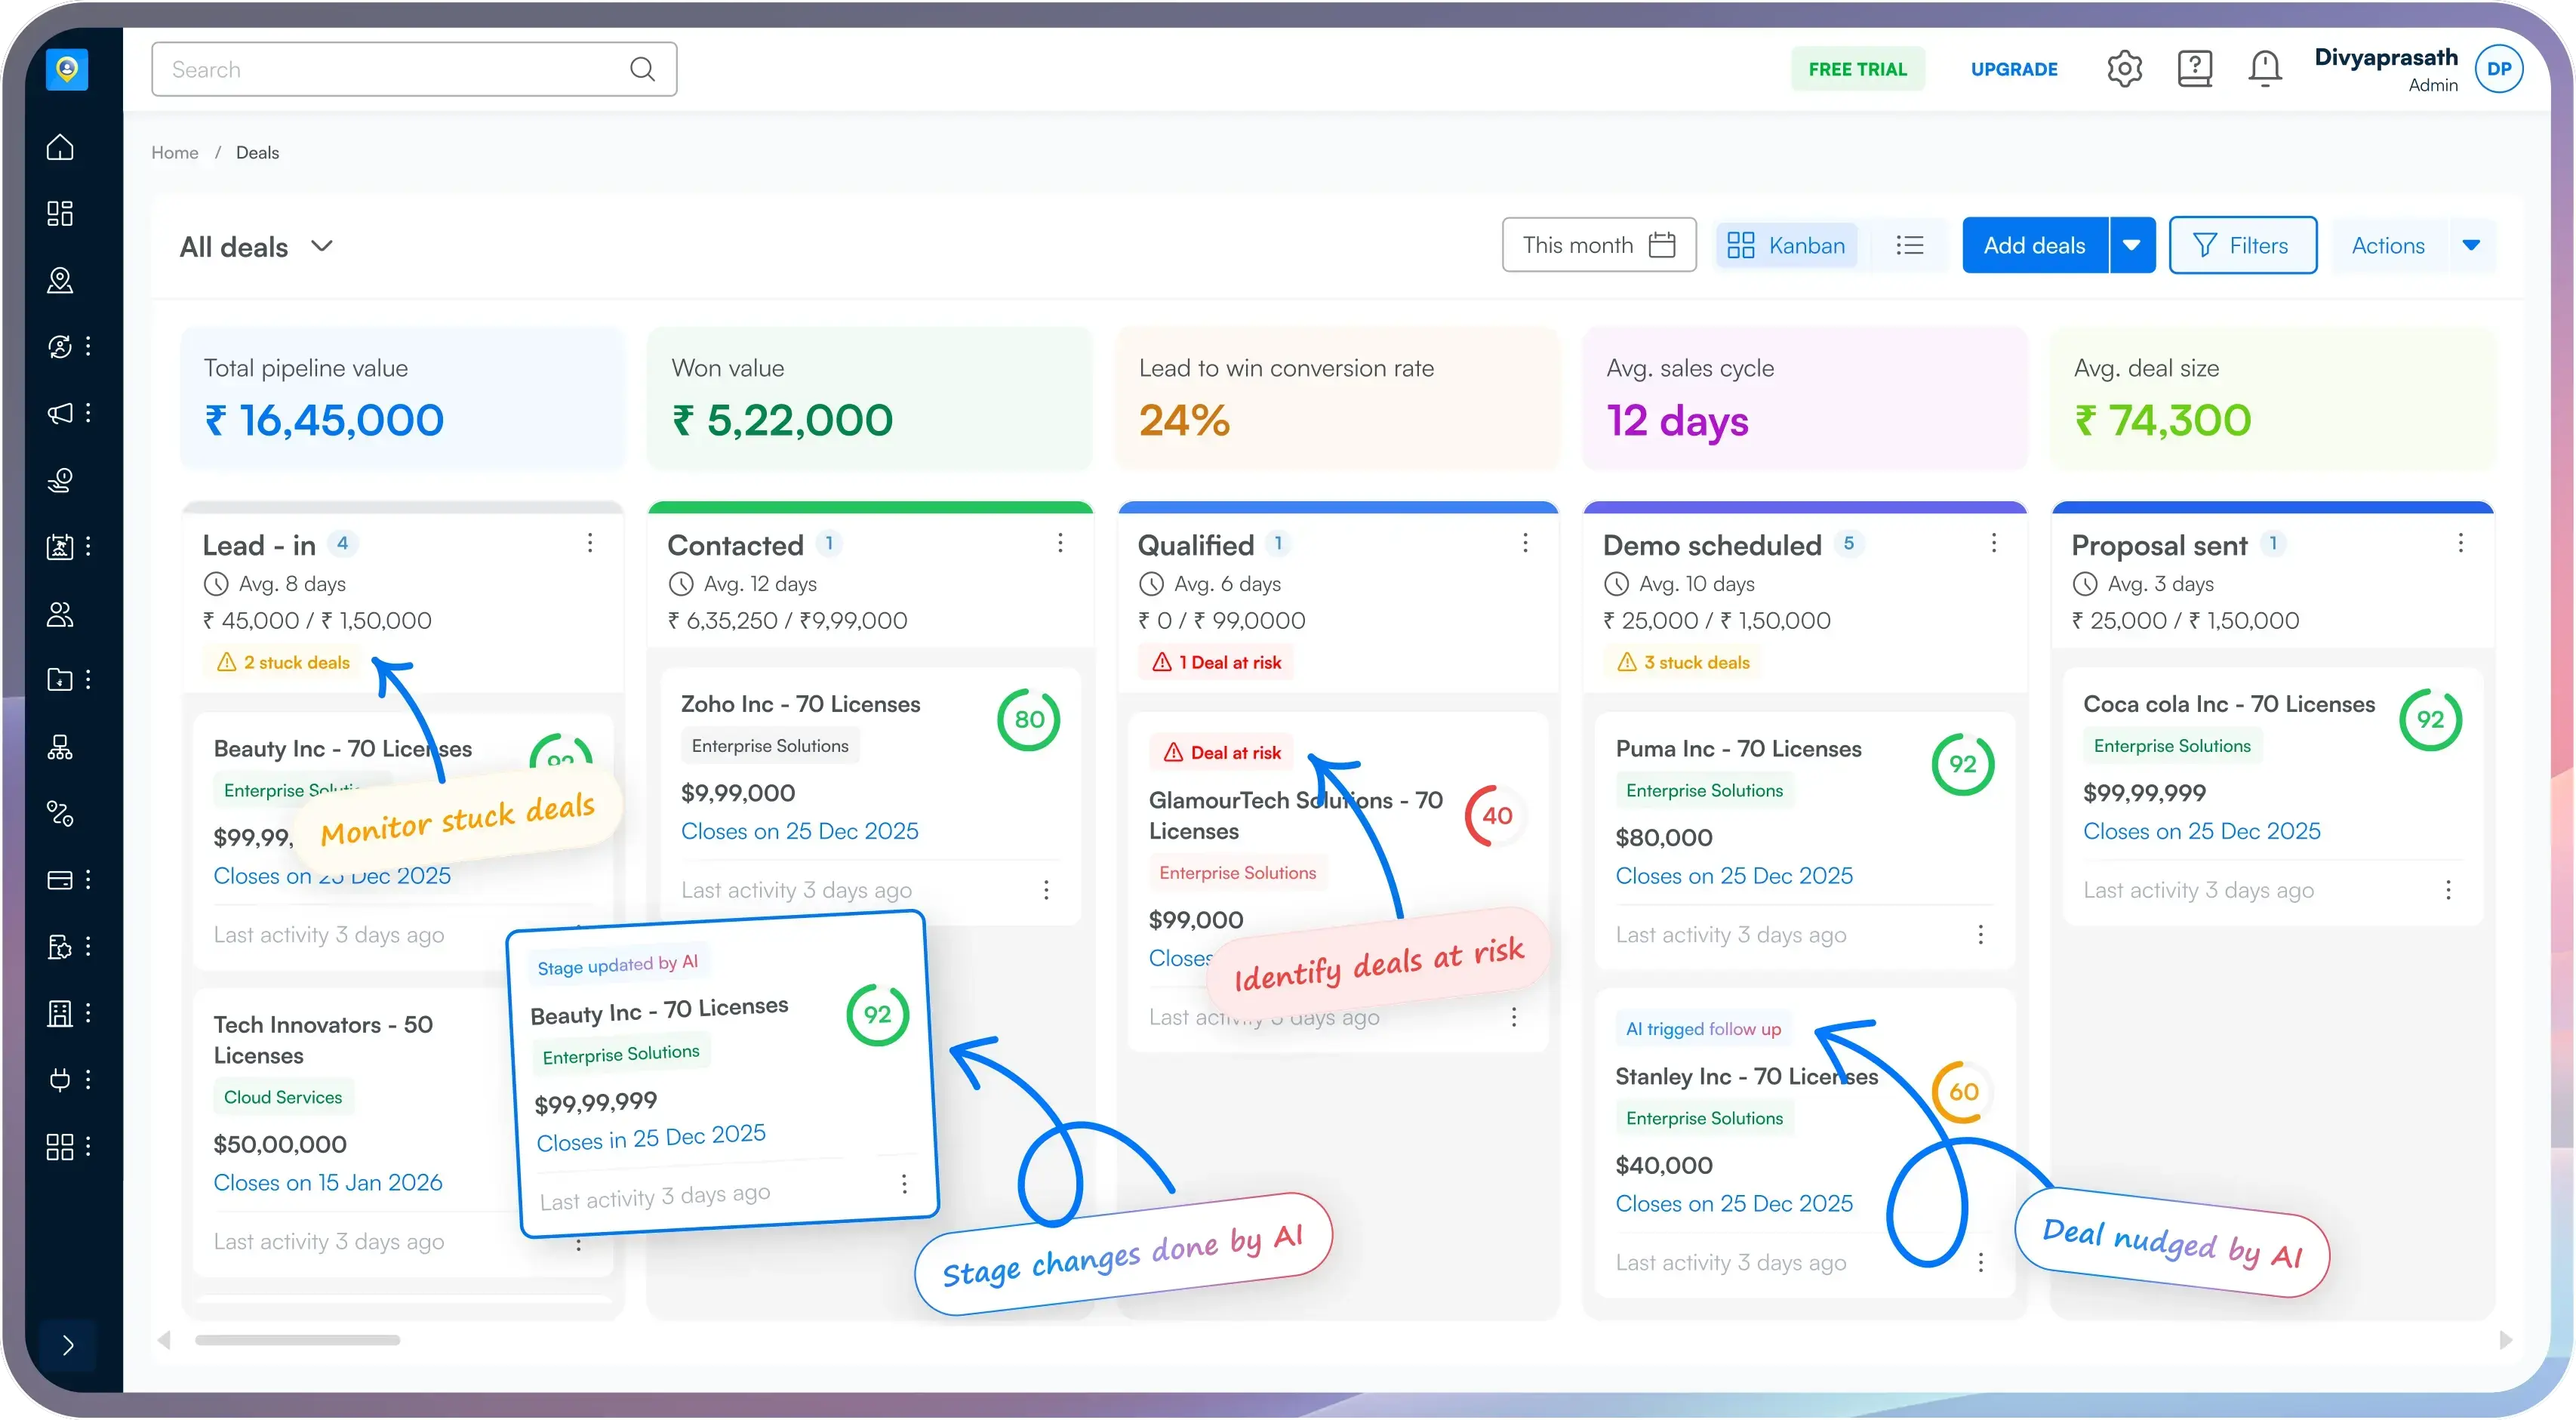The height and width of the screenshot is (1420, 2576).
Task: Open the Actions dropdown arrow
Action: (x=2470, y=245)
